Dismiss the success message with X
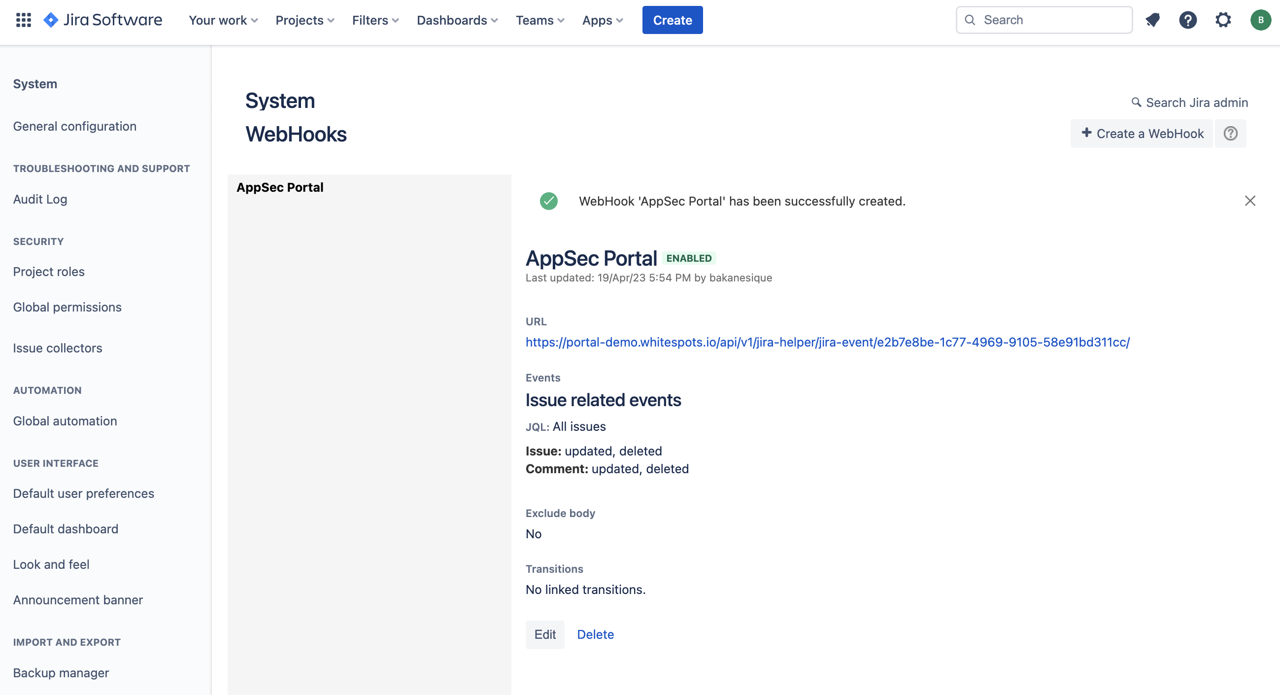The height and width of the screenshot is (695, 1280). point(1249,201)
